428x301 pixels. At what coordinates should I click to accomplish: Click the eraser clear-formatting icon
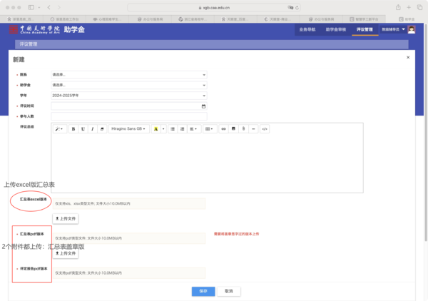[101, 129]
